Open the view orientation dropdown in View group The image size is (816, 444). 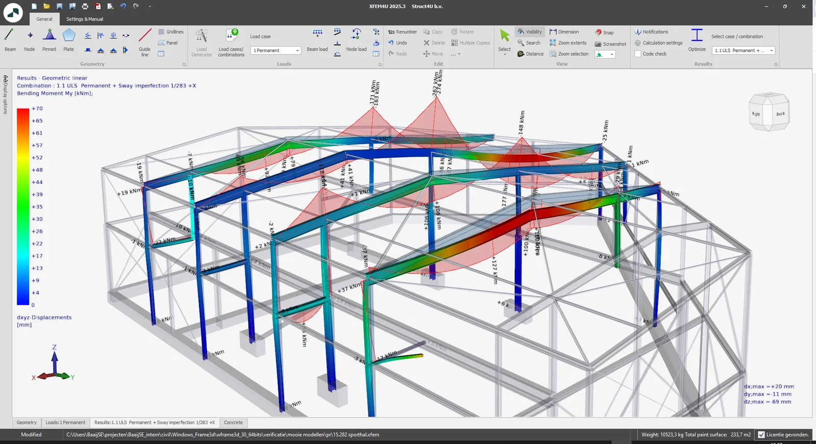[605, 54]
